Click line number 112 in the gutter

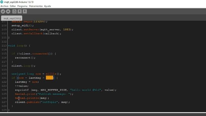coord(4,42)
